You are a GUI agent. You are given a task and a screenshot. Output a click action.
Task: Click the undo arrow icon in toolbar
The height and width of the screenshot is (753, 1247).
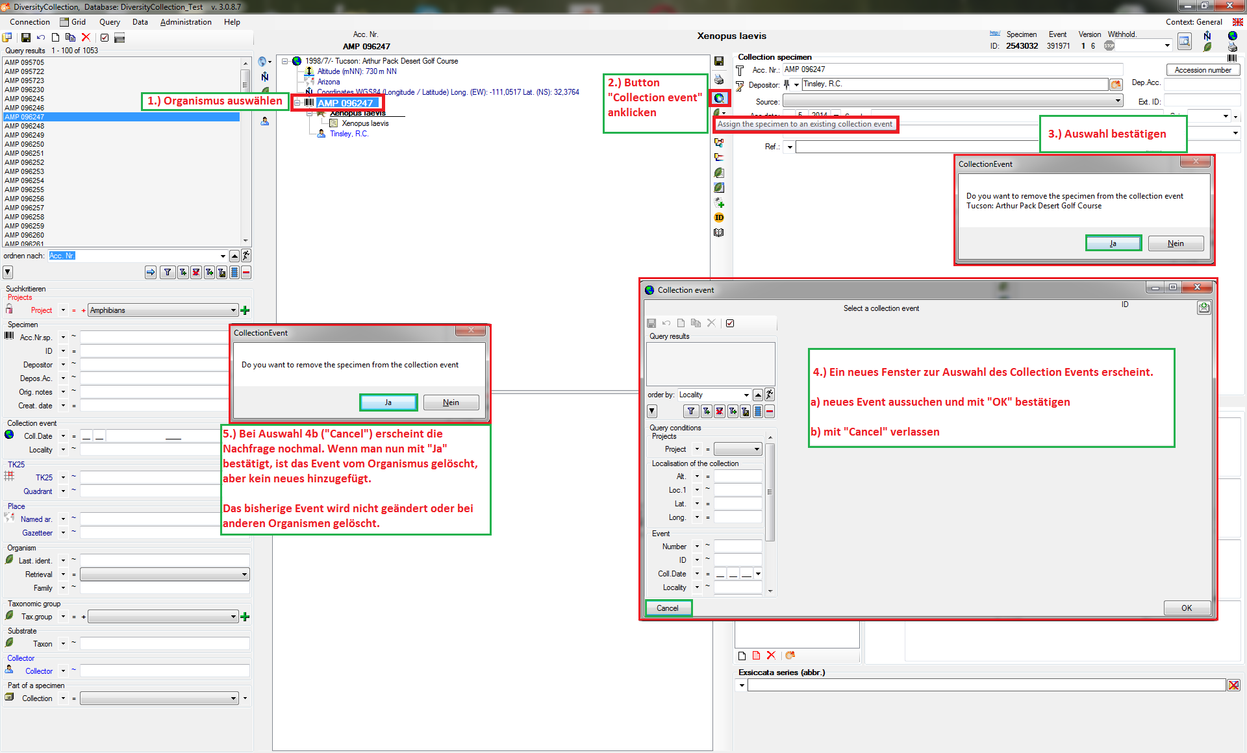coord(41,38)
